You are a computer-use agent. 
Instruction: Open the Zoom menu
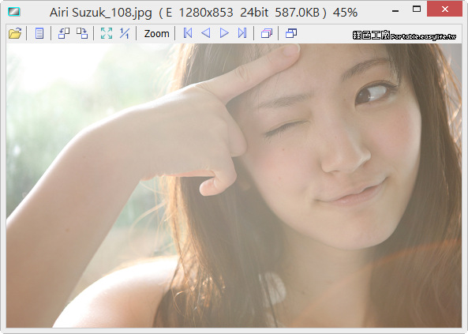(157, 33)
